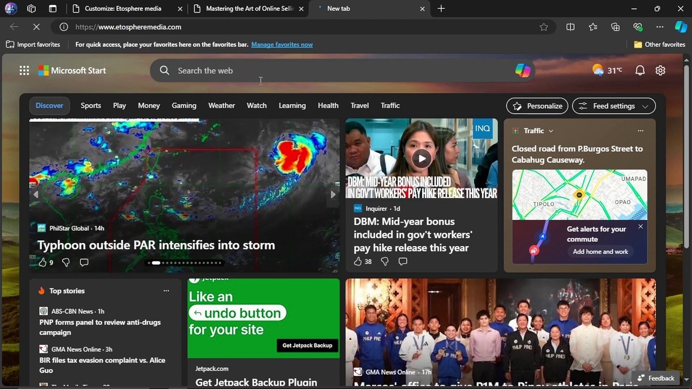Open the Learning tab

(x=292, y=105)
